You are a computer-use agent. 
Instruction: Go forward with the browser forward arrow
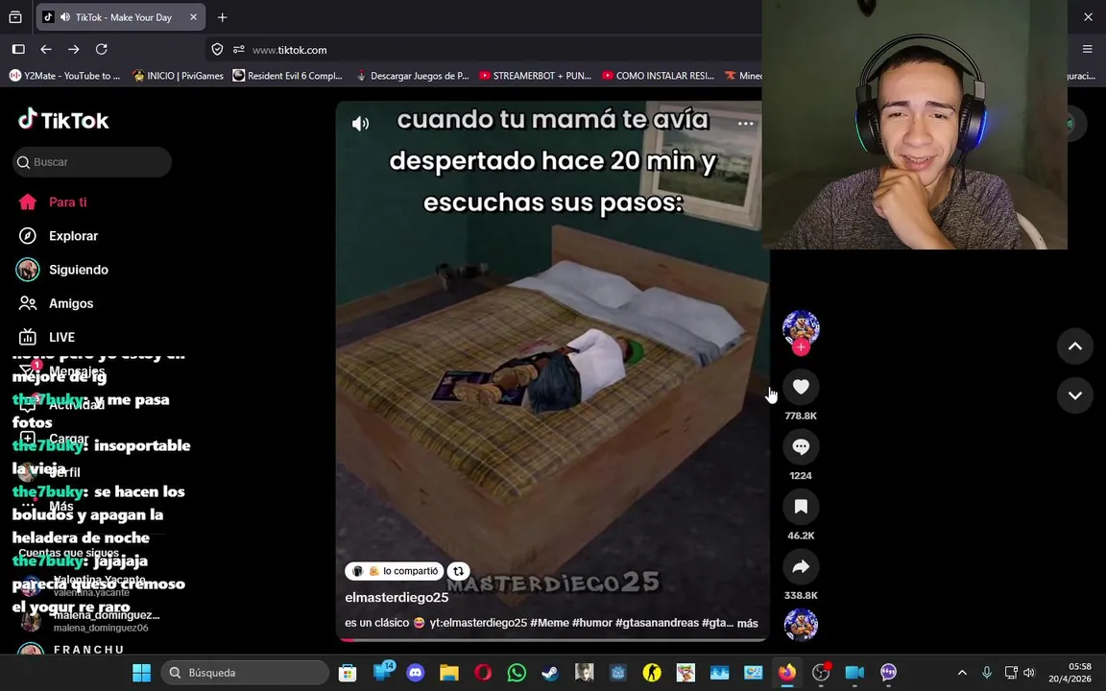click(73, 49)
